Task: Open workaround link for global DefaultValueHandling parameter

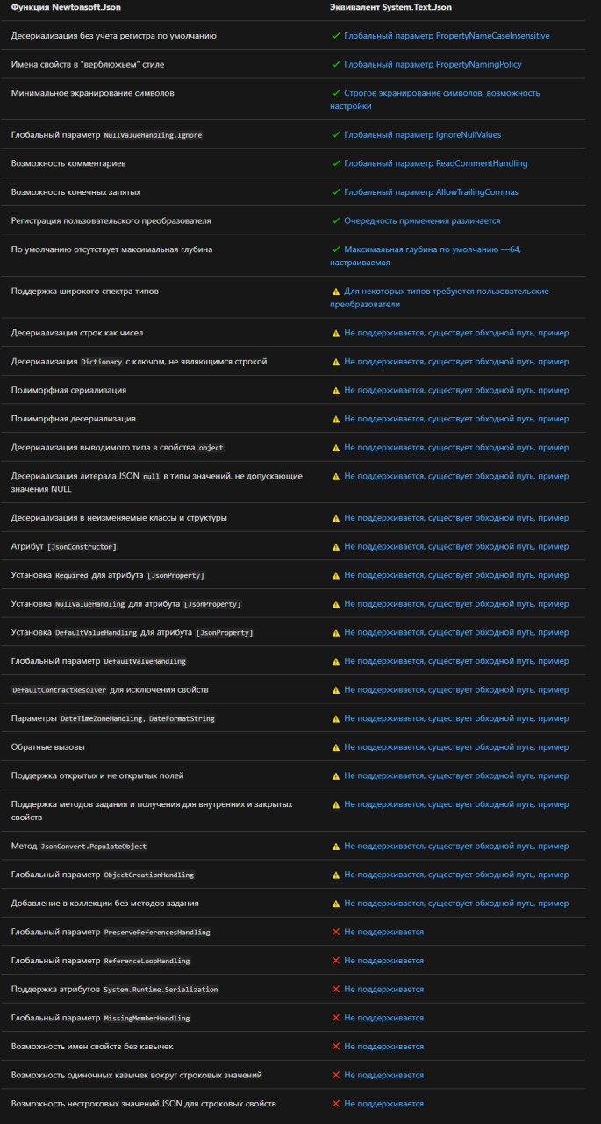Action: click(456, 661)
